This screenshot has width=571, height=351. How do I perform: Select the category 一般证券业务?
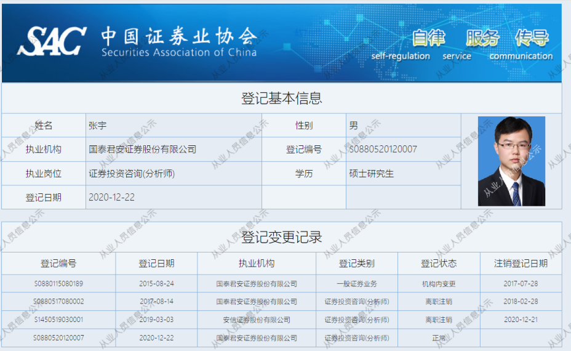[x=357, y=283]
